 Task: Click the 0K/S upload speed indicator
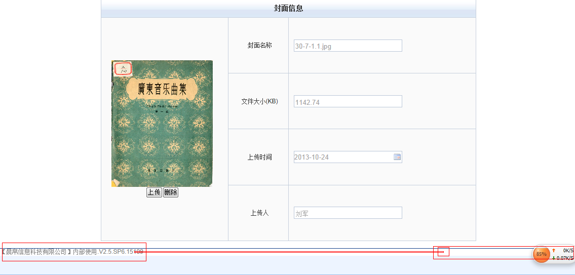(x=563, y=250)
